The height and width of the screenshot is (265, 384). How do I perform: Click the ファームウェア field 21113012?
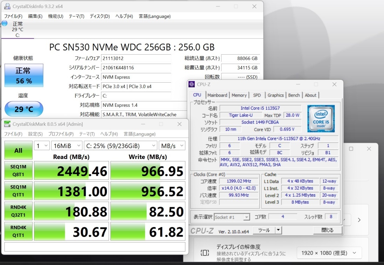point(136,58)
